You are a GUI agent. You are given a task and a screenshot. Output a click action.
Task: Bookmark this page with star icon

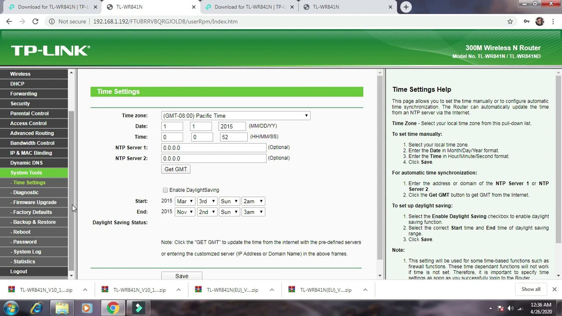(510, 21)
